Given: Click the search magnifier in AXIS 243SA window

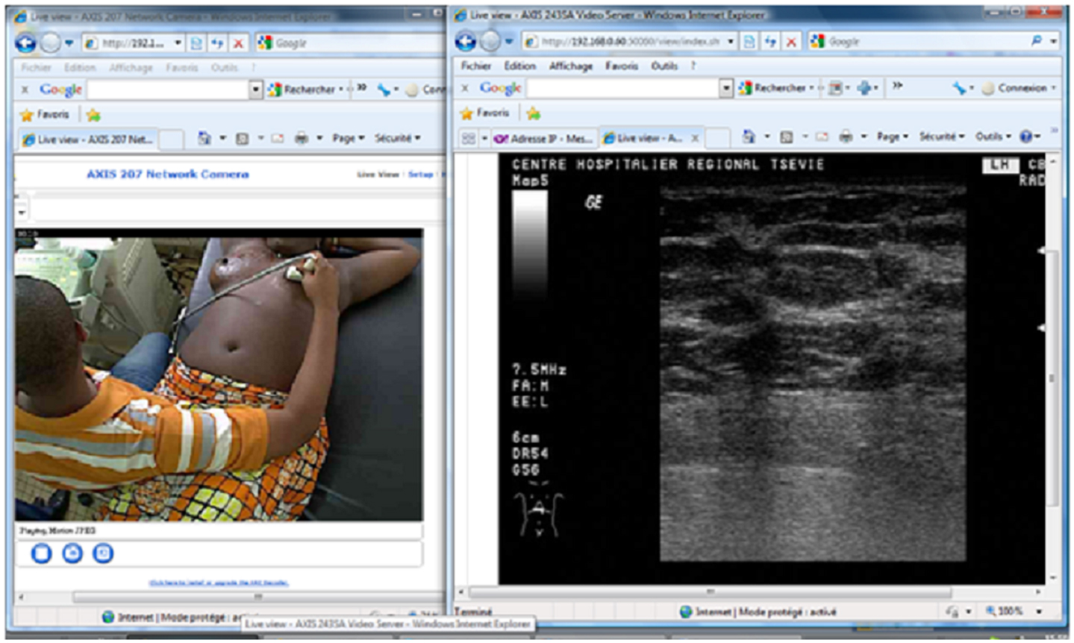Looking at the screenshot, I should tap(1037, 41).
